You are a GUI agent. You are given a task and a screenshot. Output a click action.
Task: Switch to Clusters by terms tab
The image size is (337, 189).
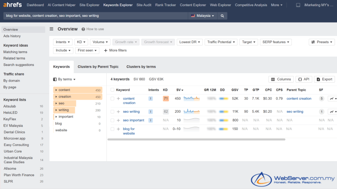(x=141, y=67)
